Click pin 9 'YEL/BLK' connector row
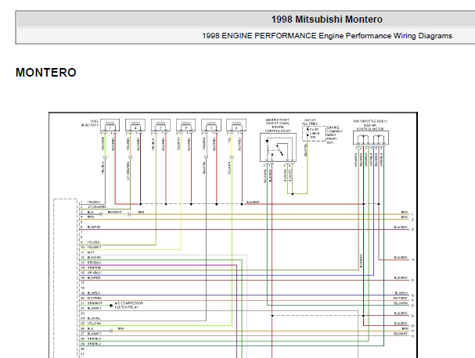Viewport: 475px width, 358px height. pos(90,242)
